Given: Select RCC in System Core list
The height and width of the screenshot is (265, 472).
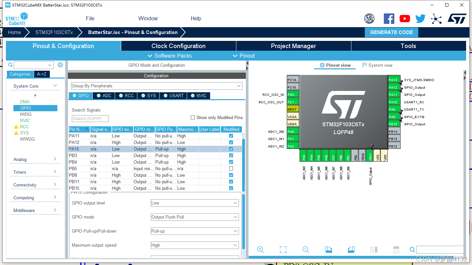Looking at the screenshot, I should 24,127.
